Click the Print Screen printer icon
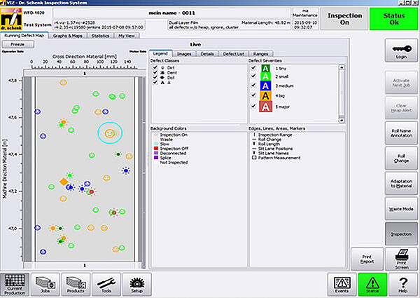420x298 pixels. [402, 259]
